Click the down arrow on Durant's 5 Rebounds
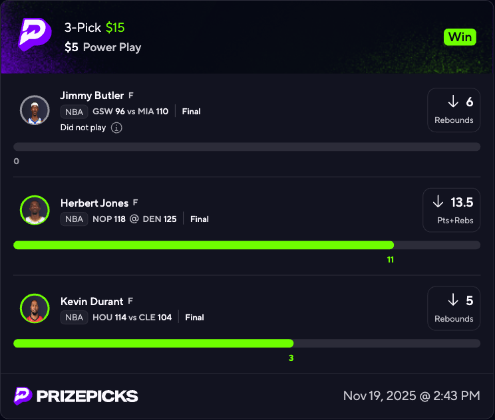The height and width of the screenshot is (420, 495). (x=453, y=300)
